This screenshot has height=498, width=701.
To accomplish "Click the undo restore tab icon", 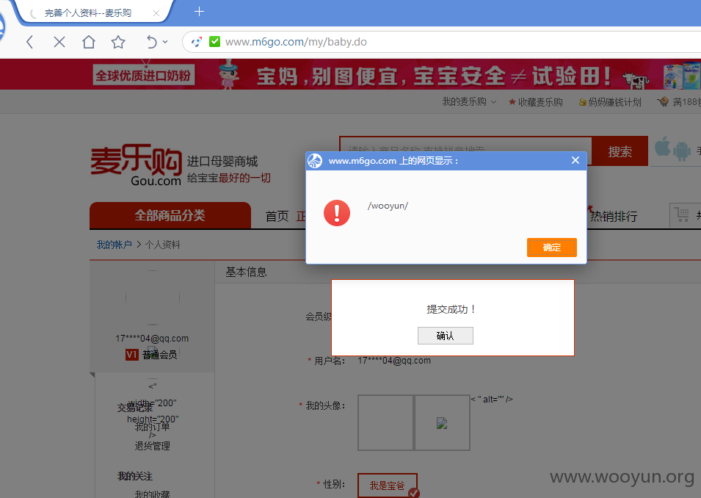I will click(x=151, y=42).
